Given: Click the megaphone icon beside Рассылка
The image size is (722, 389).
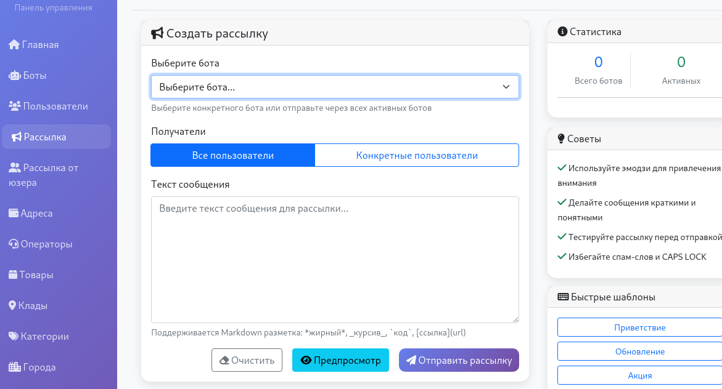Looking at the screenshot, I should click(15, 137).
